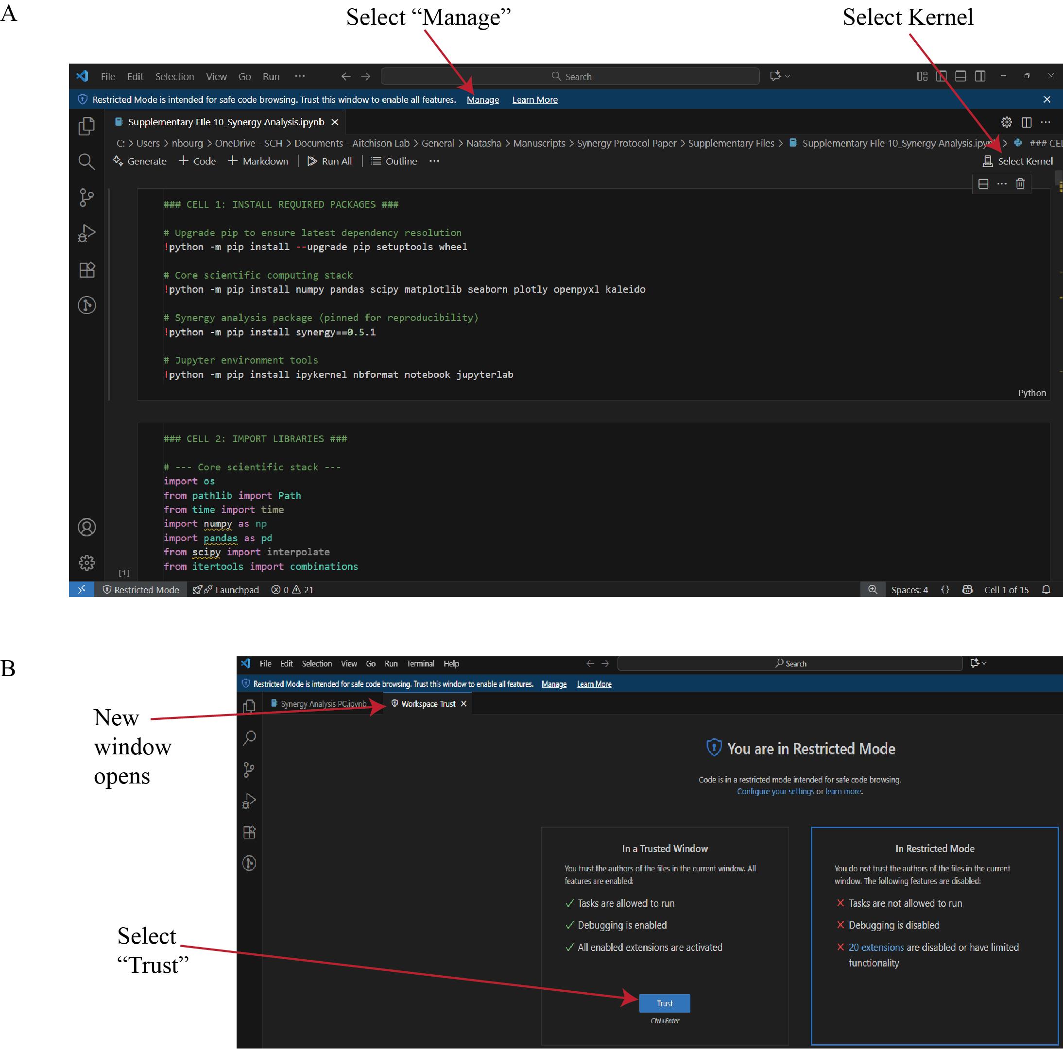Click the notifications bell in status bar
Image resolution: width=1063 pixels, height=1049 pixels.
(x=1046, y=589)
